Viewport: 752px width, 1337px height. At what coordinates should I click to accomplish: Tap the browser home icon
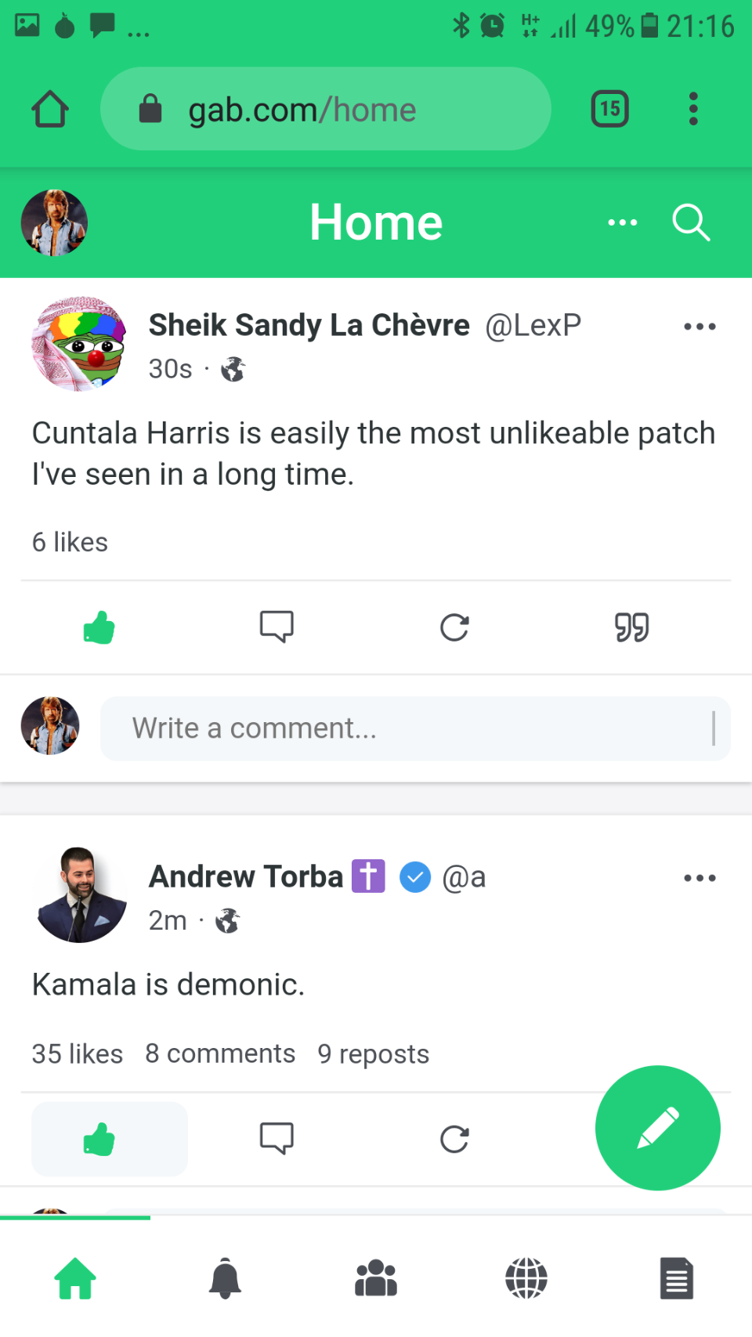click(x=50, y=109)
